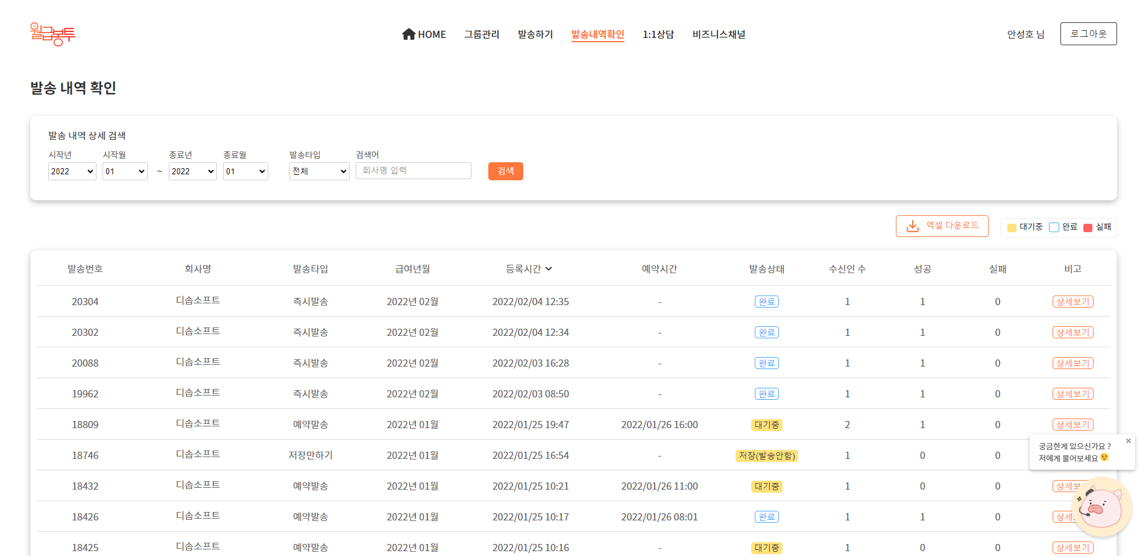Click the 대기중 badge in row 18432
This screenshot has width=1140, height=556.
point(767,486)
